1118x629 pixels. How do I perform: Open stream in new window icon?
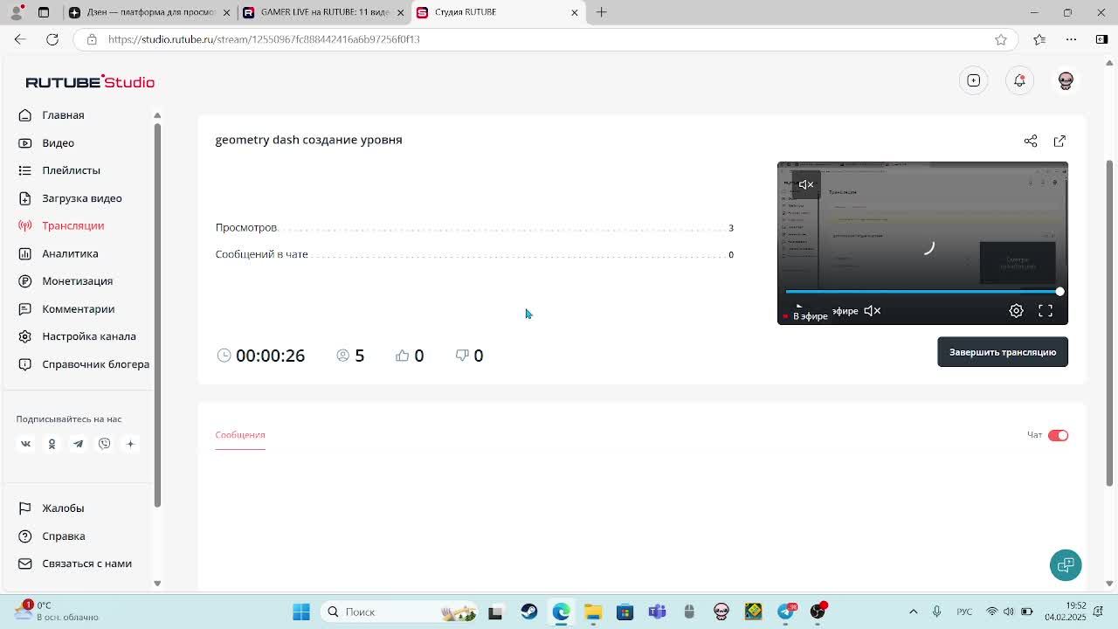(x=1059, y=141)
